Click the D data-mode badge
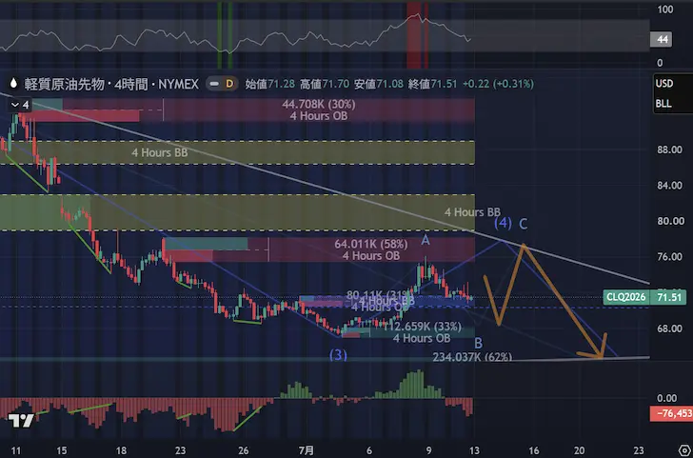The width and height of the screenshot is (693, 458). [x=229, y=84]
